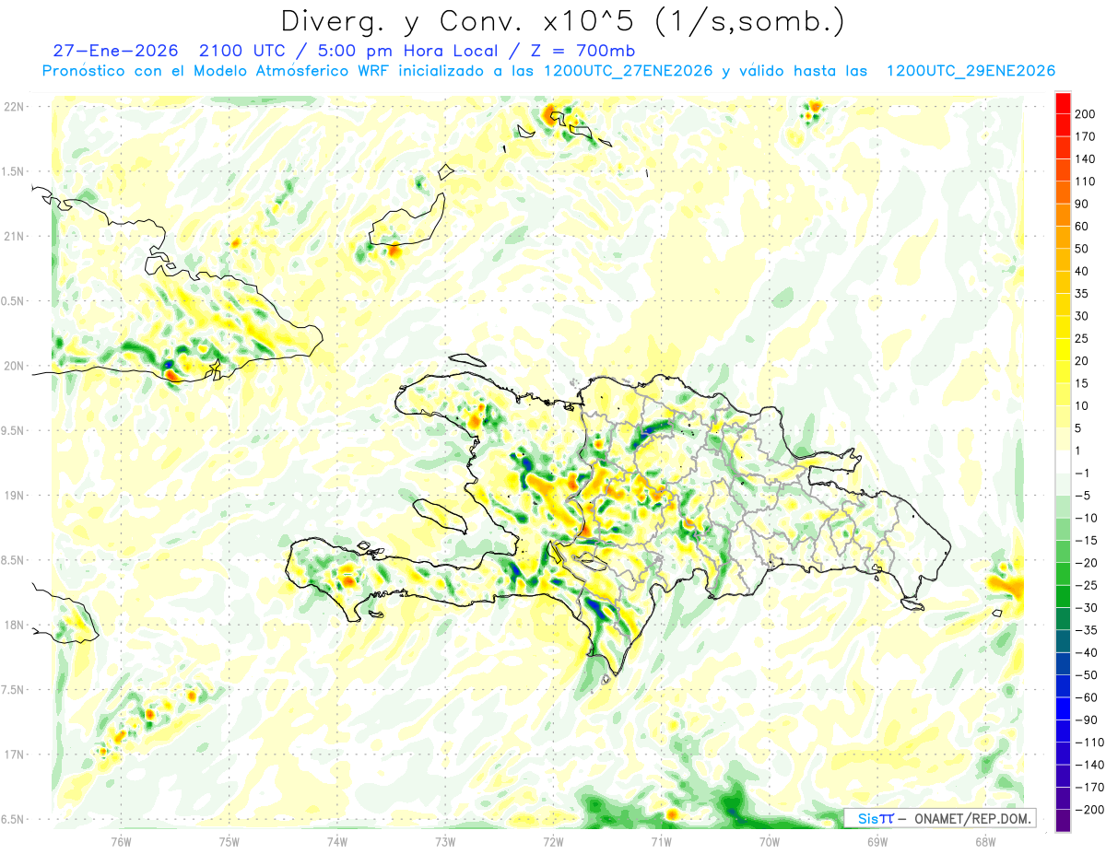The image size is (1106, 854).
Task: Click the longitude label "68W"
Action: click(984, 840)
